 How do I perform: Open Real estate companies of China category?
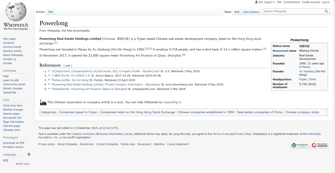pyautogui.click(x=260, y=112)
